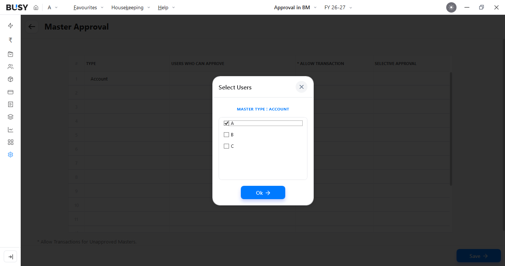The image size is (505, 266).
Task: Check user C checkbox
Action: pos(226,146)
